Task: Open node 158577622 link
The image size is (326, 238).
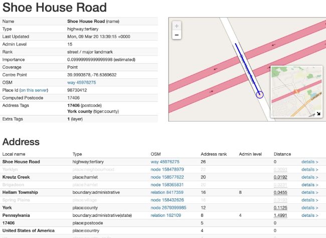Action: pyautogui.click(x=167, y=177)
